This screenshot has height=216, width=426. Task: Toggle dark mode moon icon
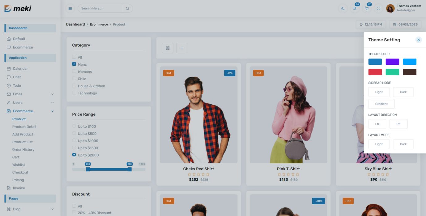pos(343,8)
